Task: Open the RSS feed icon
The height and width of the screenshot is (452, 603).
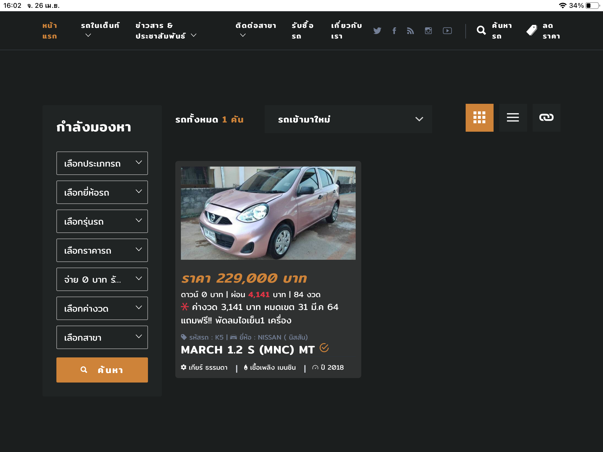Action: [x=410, y=31]
